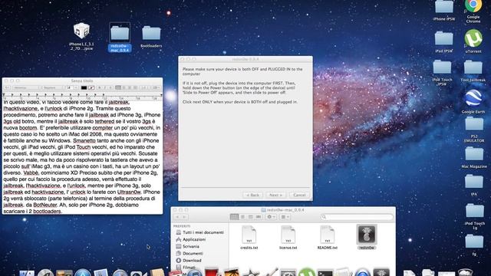Go forward in Finder window
This screenshot has height=276, width=491.
(184, 217)
